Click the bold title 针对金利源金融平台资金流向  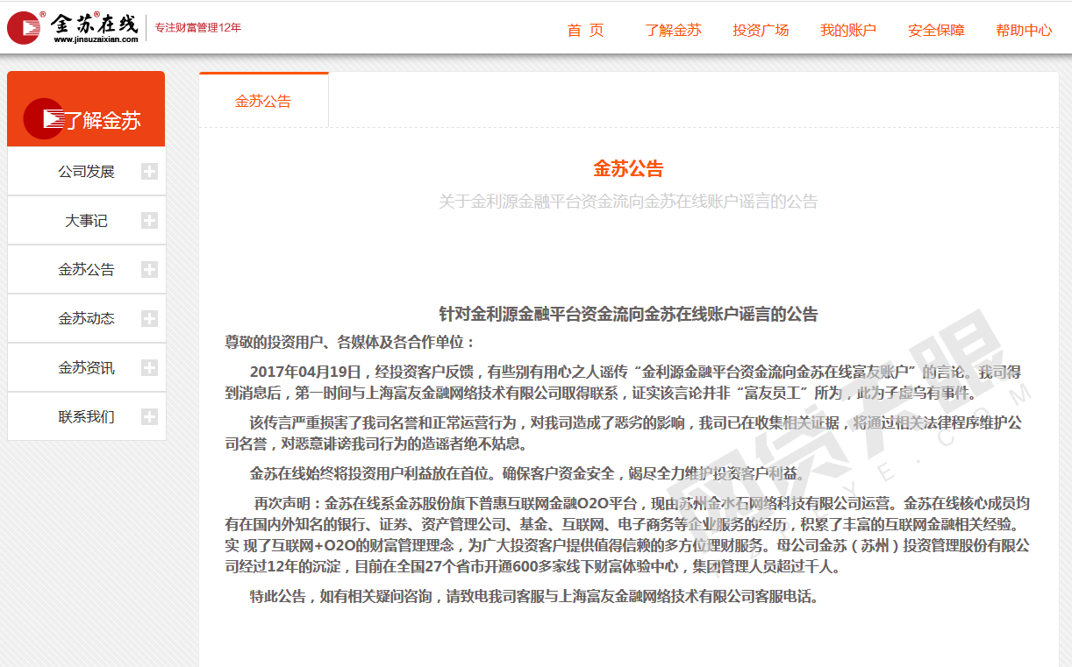click(x=628, y=314)
